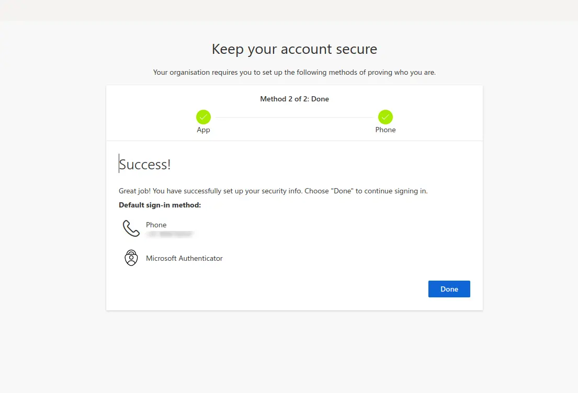Image resolution: width=578 pixels, height=393 pixels.
Task: Select the Authenticator badge illustration
Action: click(x=131, y=258)
